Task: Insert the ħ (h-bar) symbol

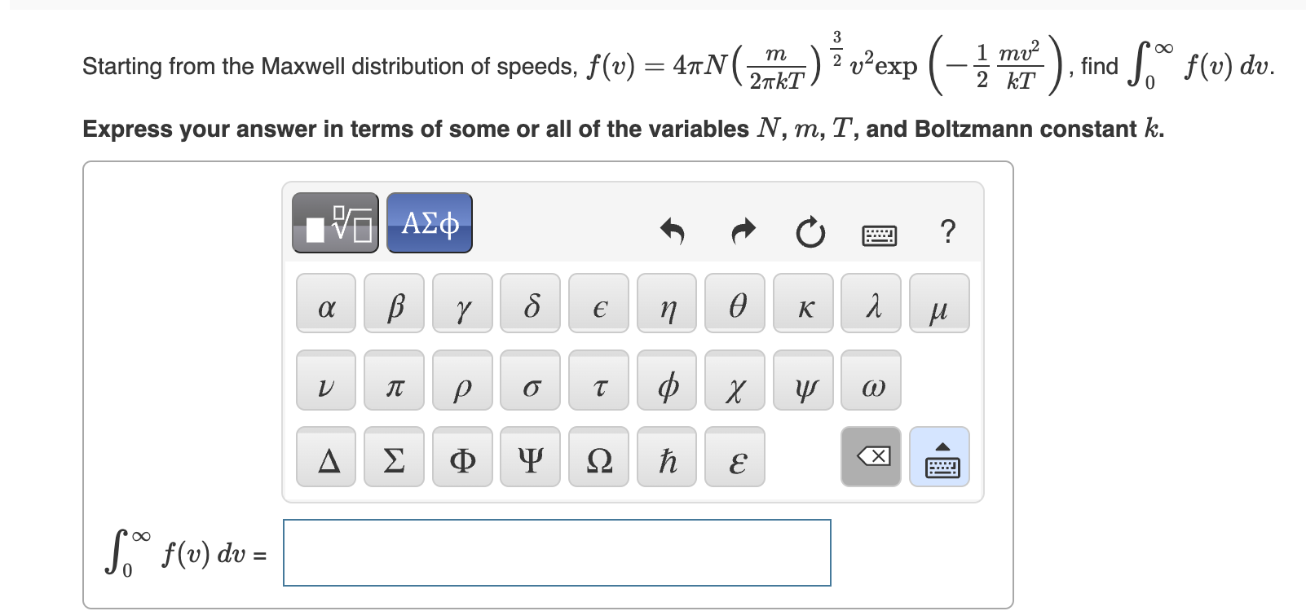Action: click(x=667, y=458)
